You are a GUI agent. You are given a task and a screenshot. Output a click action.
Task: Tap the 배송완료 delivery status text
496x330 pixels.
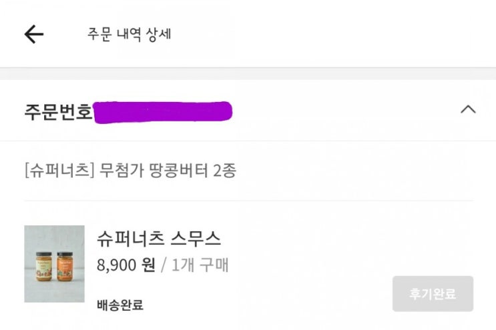120,305
